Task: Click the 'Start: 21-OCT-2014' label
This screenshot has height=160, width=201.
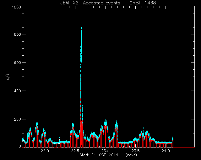Action: click(x=99, y=155)
